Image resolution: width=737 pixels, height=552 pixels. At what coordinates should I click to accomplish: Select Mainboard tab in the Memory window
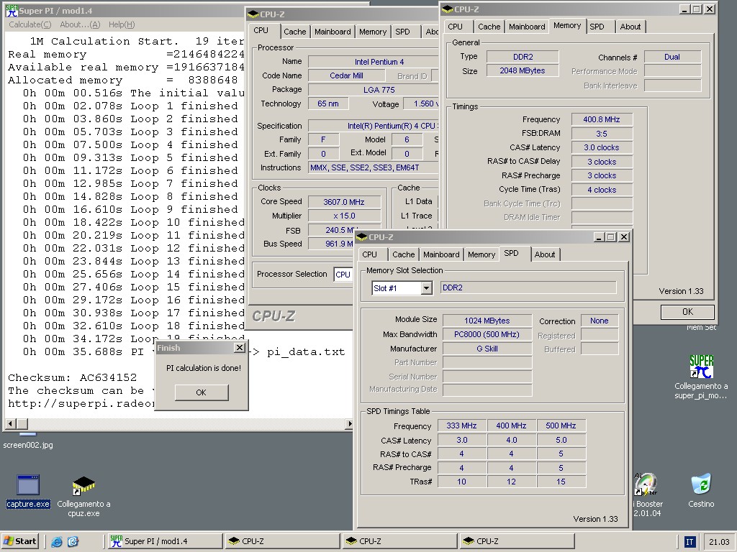[527, 27]
